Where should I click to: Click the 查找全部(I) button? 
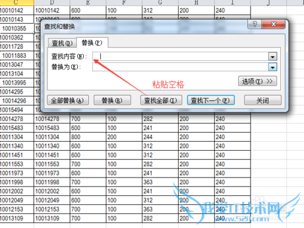[x=161, y=100]
